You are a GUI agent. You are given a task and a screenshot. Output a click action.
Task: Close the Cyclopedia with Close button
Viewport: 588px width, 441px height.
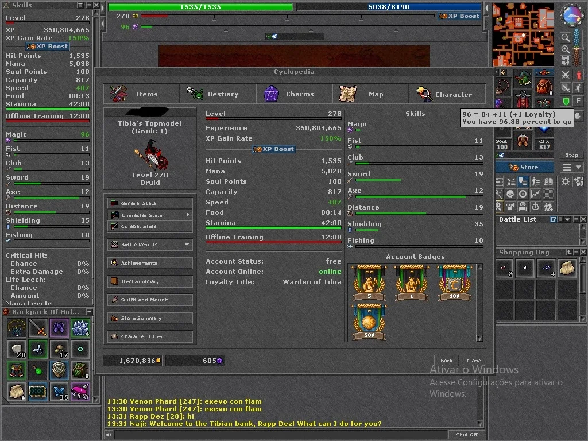(x=474, y=361)
